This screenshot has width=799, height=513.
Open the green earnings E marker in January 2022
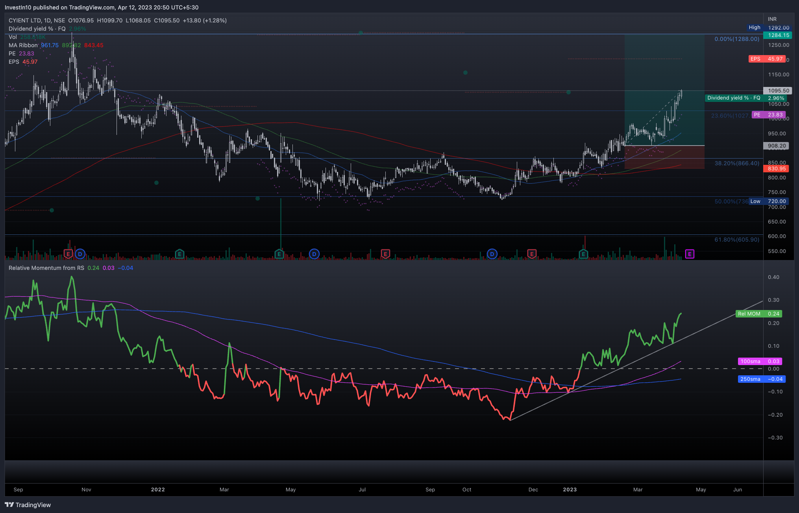179,254
